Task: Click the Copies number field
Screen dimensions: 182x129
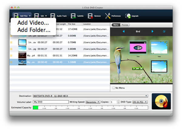Action: point(113,102)
